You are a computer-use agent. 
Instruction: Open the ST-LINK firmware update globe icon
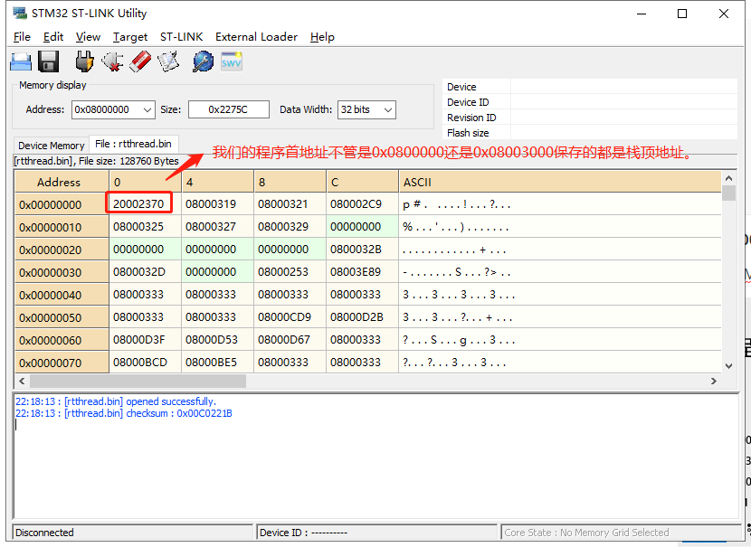[203, 61]
